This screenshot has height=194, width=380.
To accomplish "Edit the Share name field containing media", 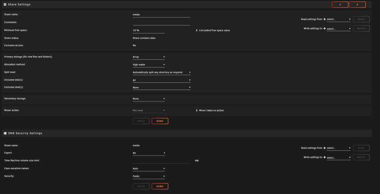I will pos(161,15).
